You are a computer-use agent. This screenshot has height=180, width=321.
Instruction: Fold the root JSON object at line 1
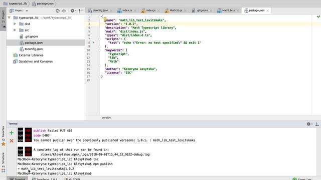(x=99, y=16)
